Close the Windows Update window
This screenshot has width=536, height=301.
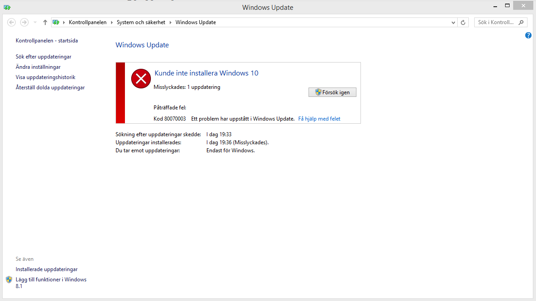523,6
